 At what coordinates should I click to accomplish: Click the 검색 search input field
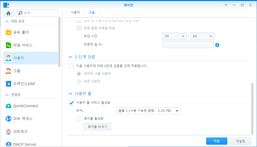coord(37,13)
